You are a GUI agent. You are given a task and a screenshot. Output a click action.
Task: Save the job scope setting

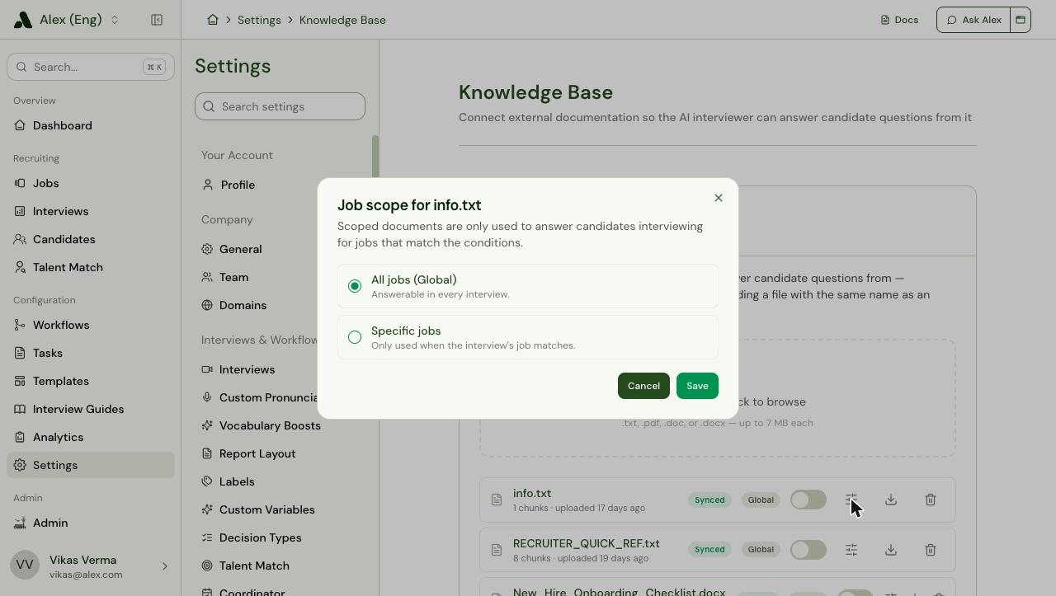pyautogui.click(x=697, y=386)
